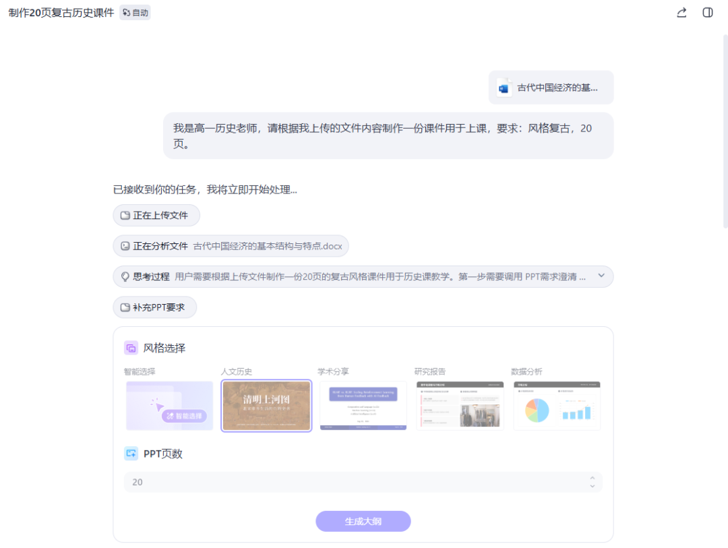
Task: Click the 正在上传文件 step chip
Action: tap(156, 216)
